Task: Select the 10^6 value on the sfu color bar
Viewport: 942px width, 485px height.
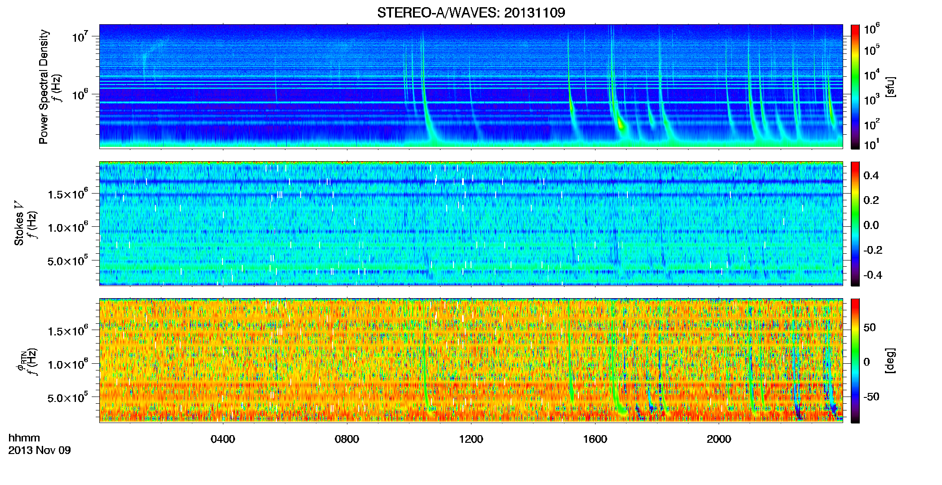Action: (x=871, y=29)
